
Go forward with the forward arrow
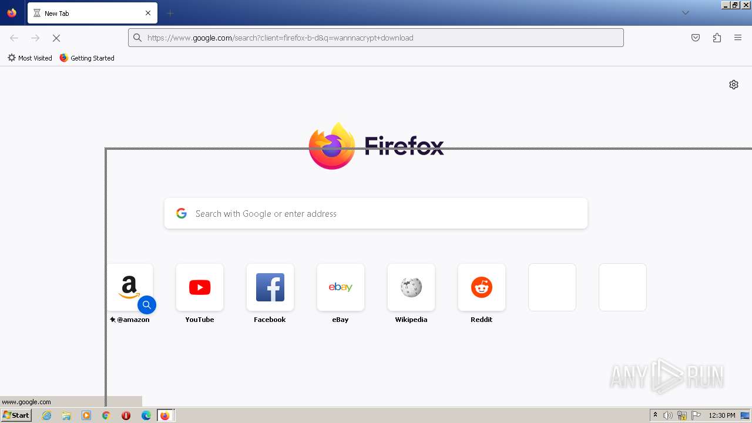coord(35,38)
